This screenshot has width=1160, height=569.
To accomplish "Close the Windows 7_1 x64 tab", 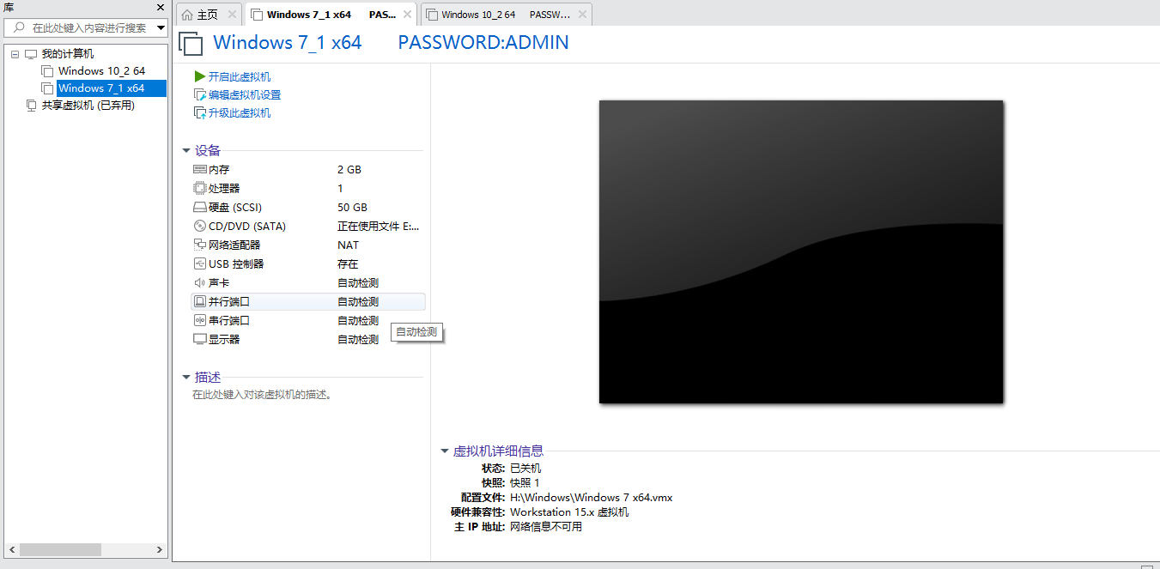I will coord(407,15).
